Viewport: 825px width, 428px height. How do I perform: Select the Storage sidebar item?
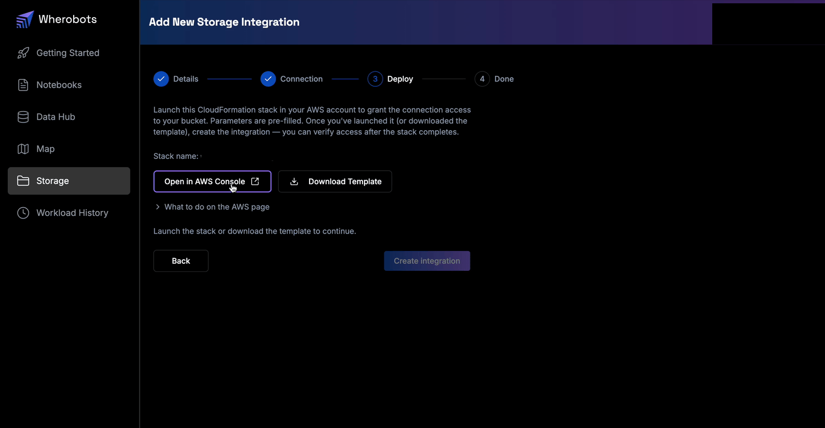tap(69, 181)
